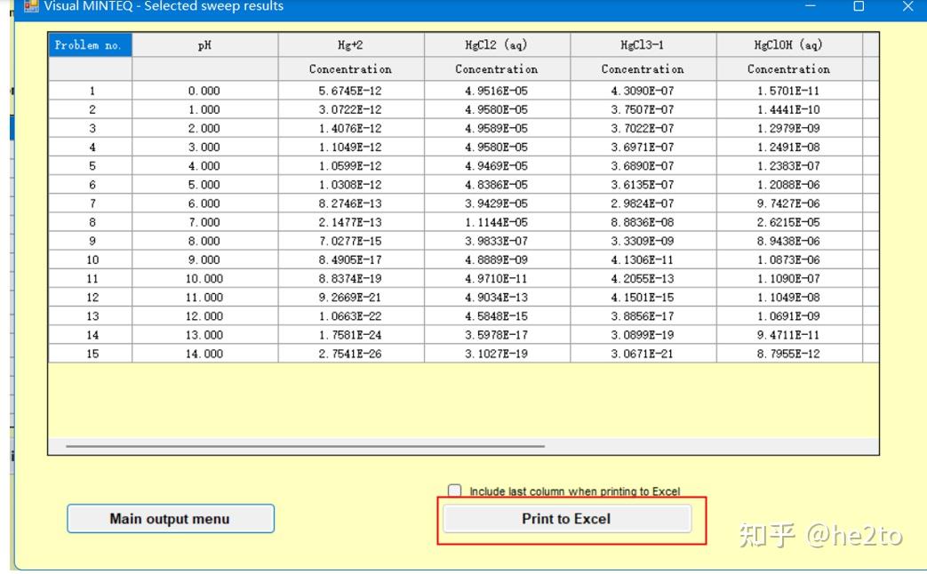Click HgCl2 cell with value 3.9429E-05

point(497,203)
